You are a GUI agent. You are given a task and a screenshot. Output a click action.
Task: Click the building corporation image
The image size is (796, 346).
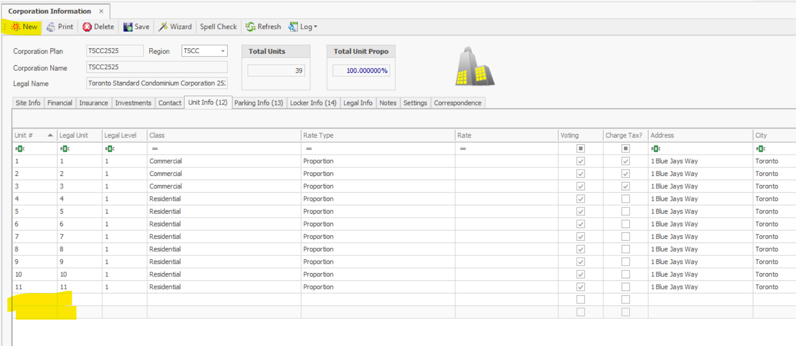click(474, 67)
